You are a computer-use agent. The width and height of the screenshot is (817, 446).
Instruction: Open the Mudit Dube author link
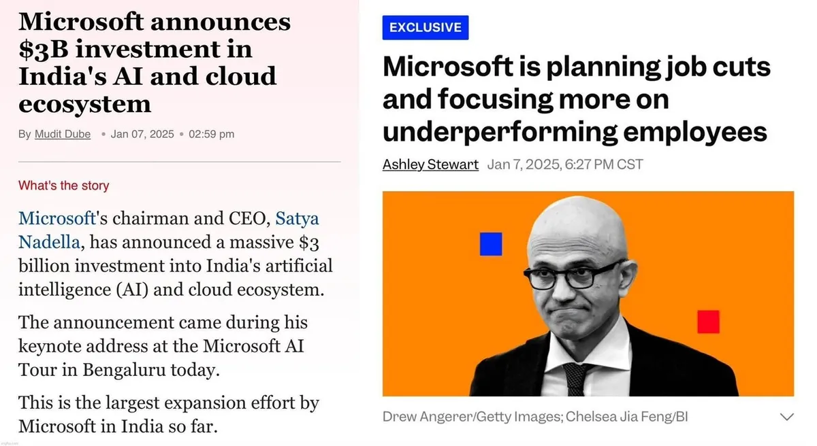pos(63,134)
